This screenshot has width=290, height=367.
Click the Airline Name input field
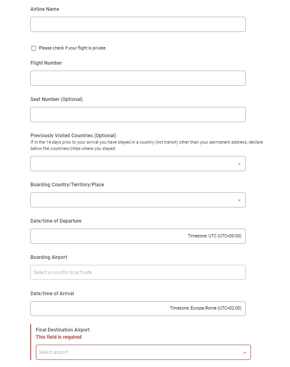(138, 24)
